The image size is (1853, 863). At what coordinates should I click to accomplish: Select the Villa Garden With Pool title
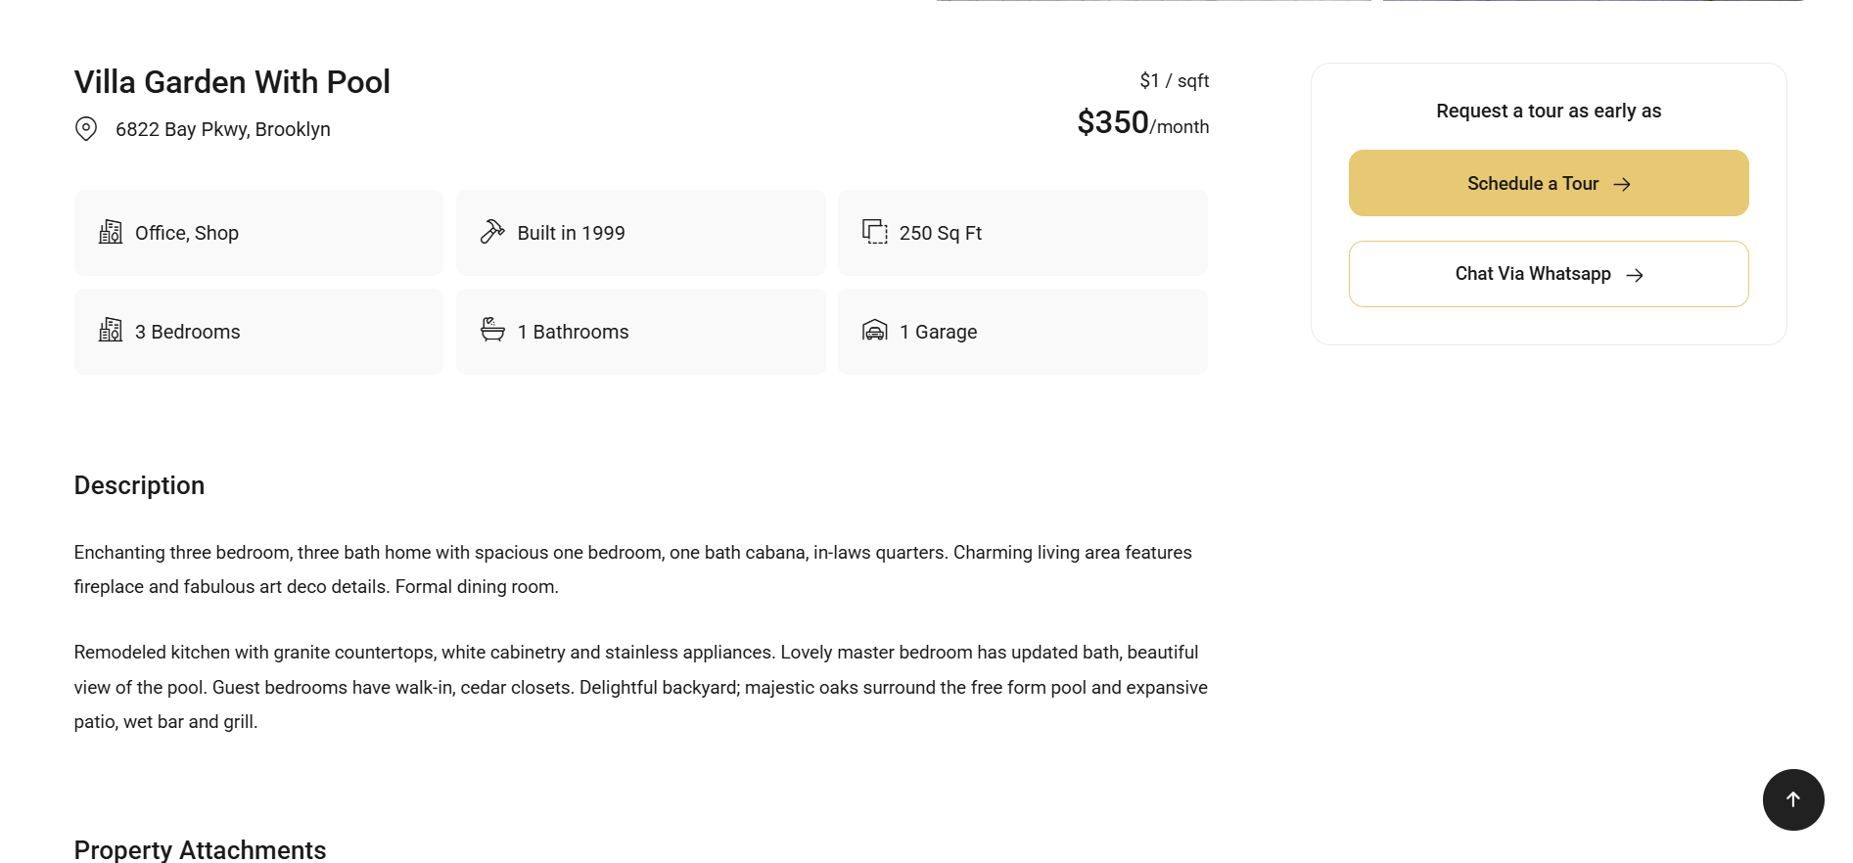point(232,82)
